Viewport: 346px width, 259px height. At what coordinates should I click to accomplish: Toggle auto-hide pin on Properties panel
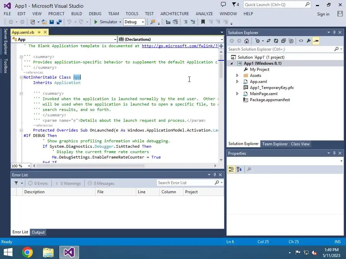[334, 153]
